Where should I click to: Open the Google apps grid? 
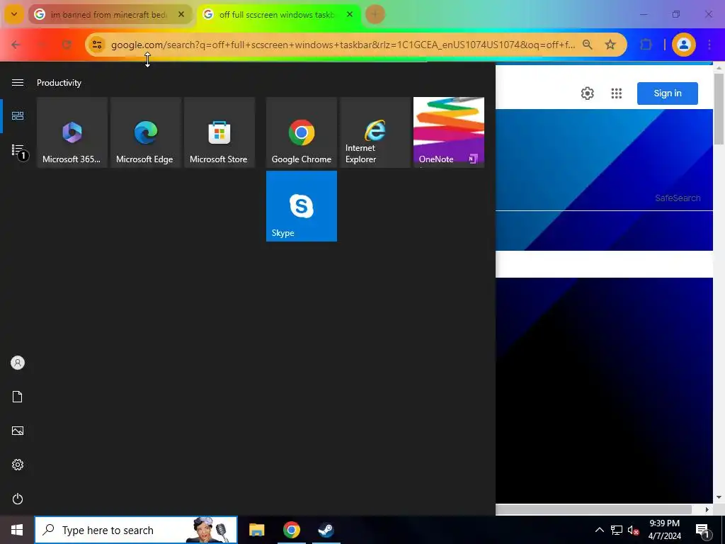617,93
